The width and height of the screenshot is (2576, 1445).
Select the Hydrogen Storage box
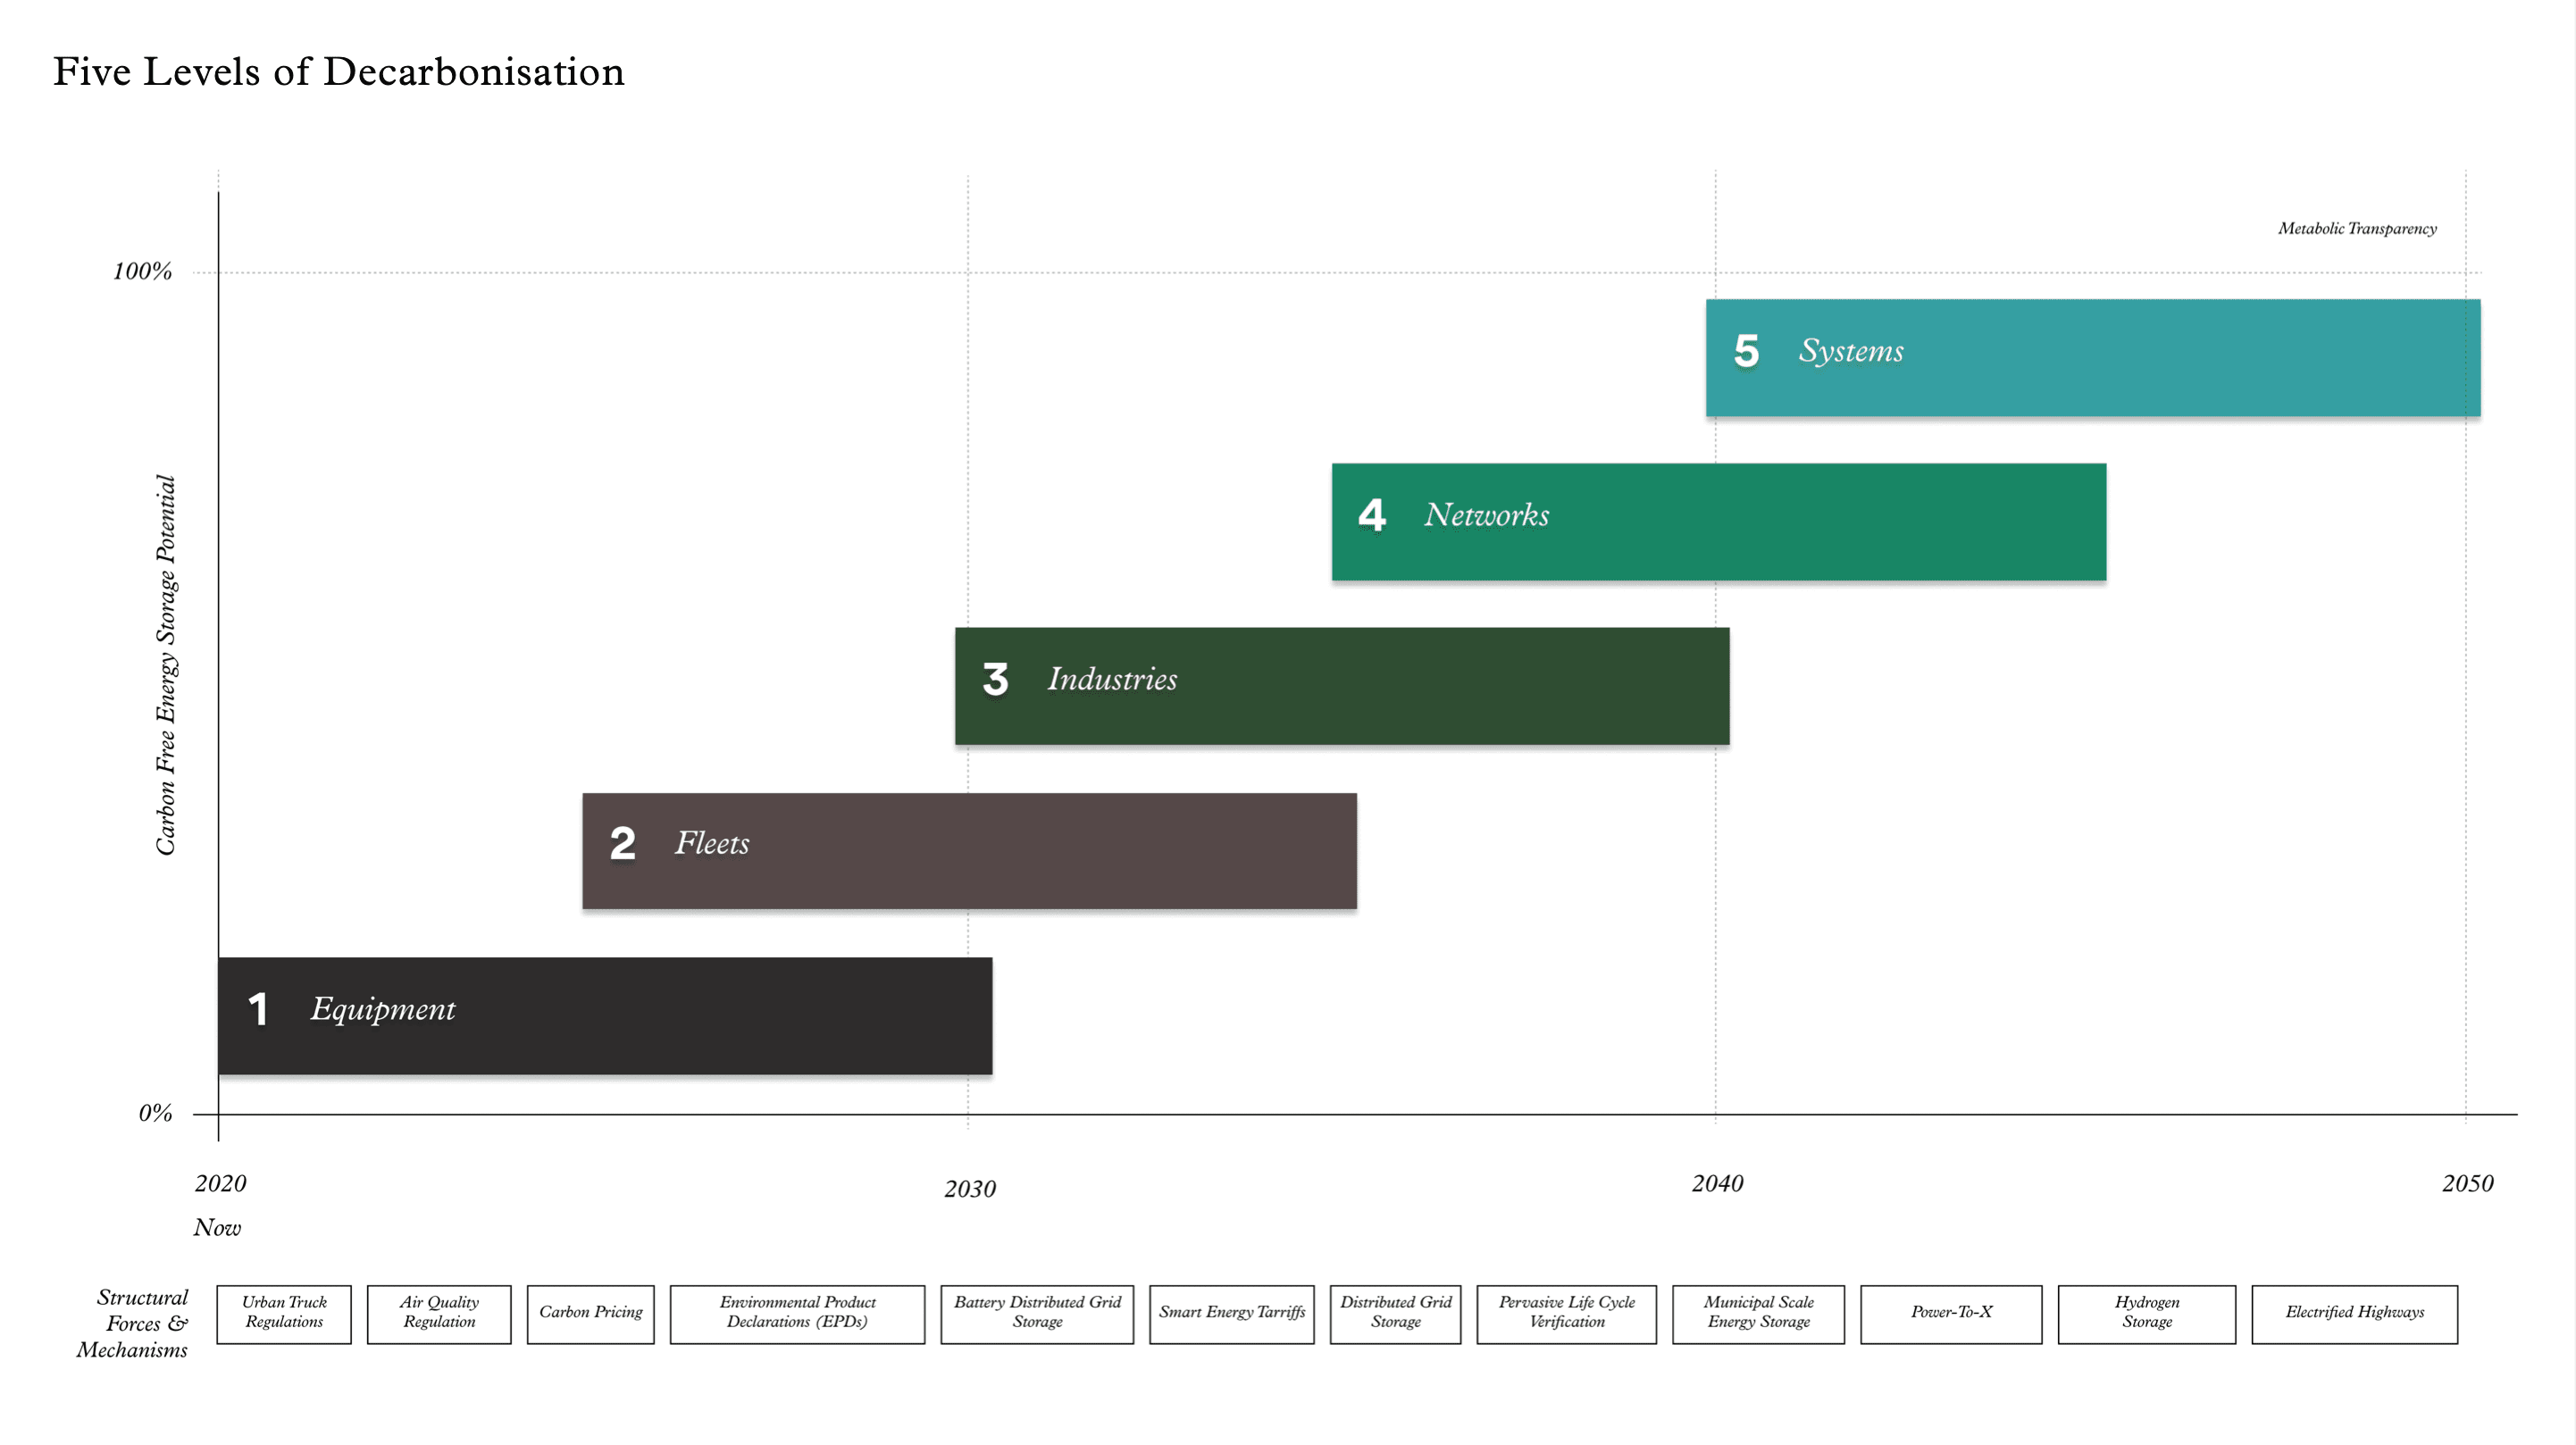(2147, 1314)
